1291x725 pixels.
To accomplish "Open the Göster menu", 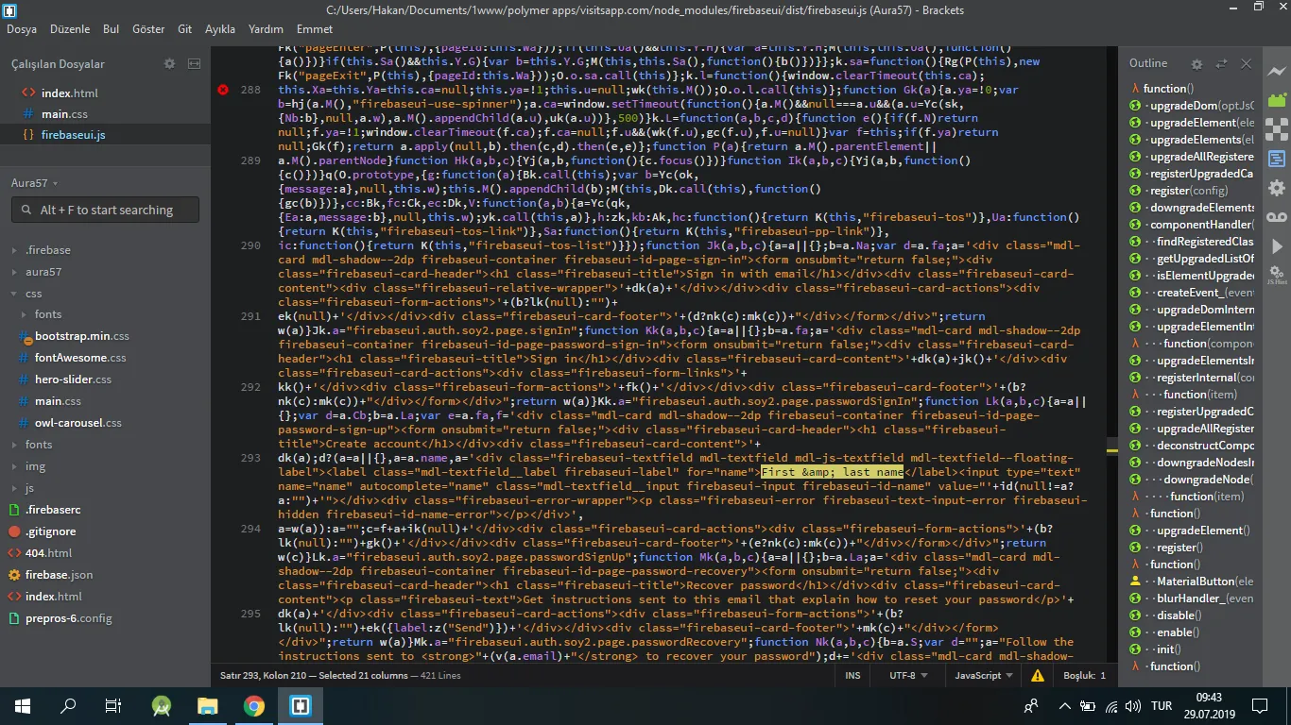I will pyautogui.click(x=148, y=29).
